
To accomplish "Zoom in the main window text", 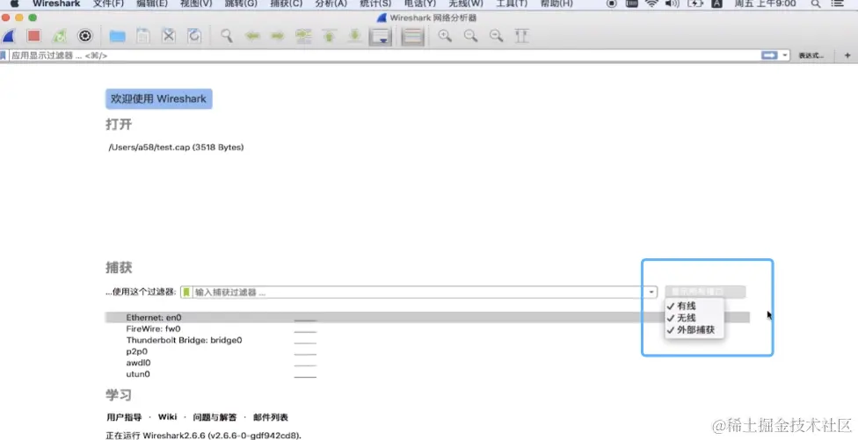I will 445,36.
